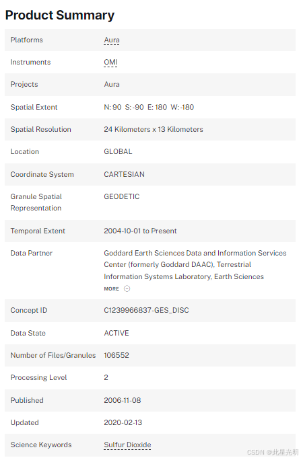Image resolution: width=301 pixels, height=460 pixels.
Task: Open the Sulfur Dioxide keyword link
Action: pos(127,445)
